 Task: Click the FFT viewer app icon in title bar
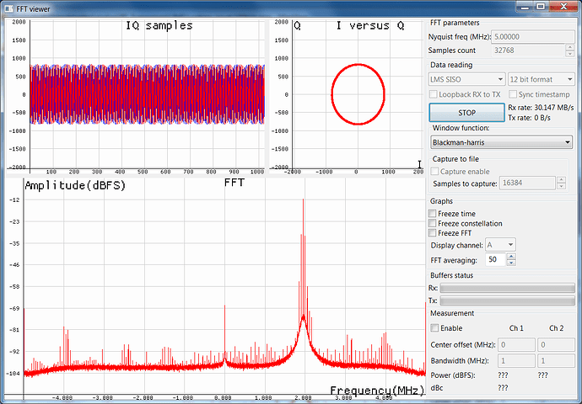pos(9,8)
